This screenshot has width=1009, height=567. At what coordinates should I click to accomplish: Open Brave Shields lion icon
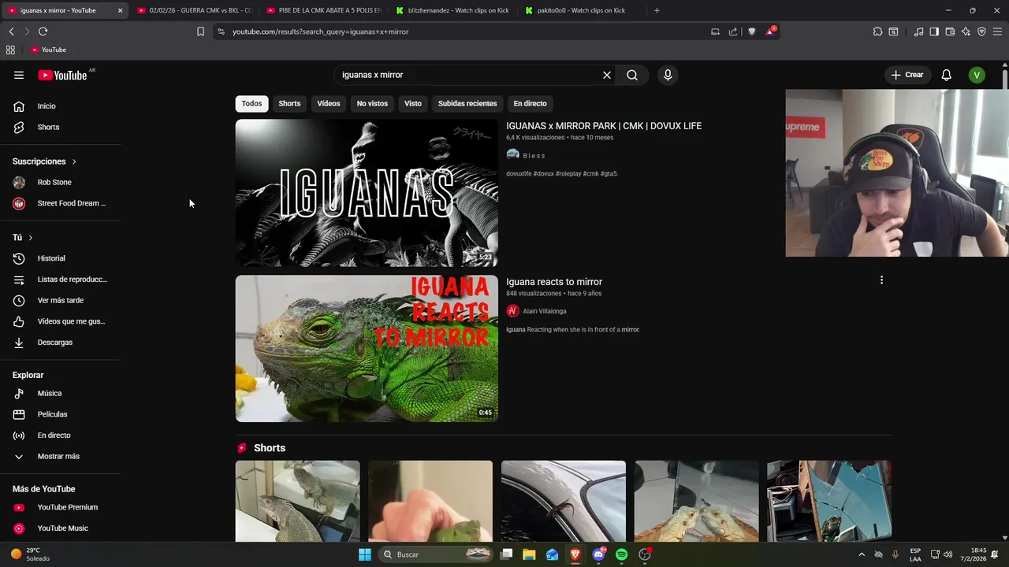click(751, 31)
